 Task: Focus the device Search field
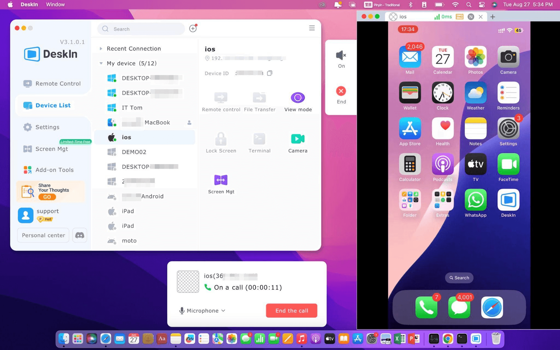(141, 29)
